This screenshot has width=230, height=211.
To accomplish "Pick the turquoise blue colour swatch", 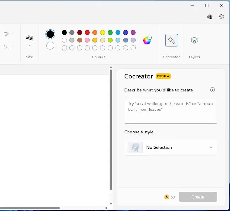I will point(118,33).
